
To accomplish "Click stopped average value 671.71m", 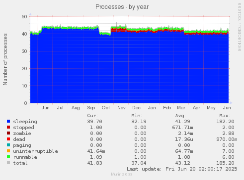I will (182, 128).
